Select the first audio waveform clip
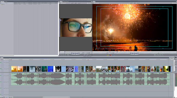This screenshot has width=177, height=98. (x=90, y=76)
